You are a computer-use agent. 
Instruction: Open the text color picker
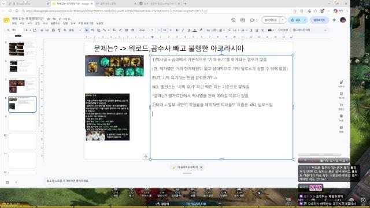point(195,30)
